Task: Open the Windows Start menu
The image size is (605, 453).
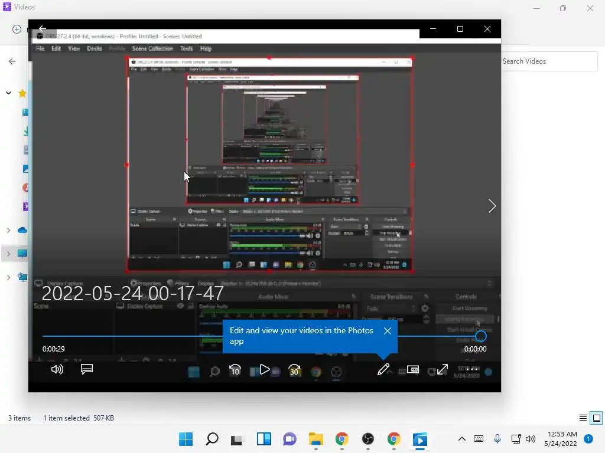Action: (186, 439)
